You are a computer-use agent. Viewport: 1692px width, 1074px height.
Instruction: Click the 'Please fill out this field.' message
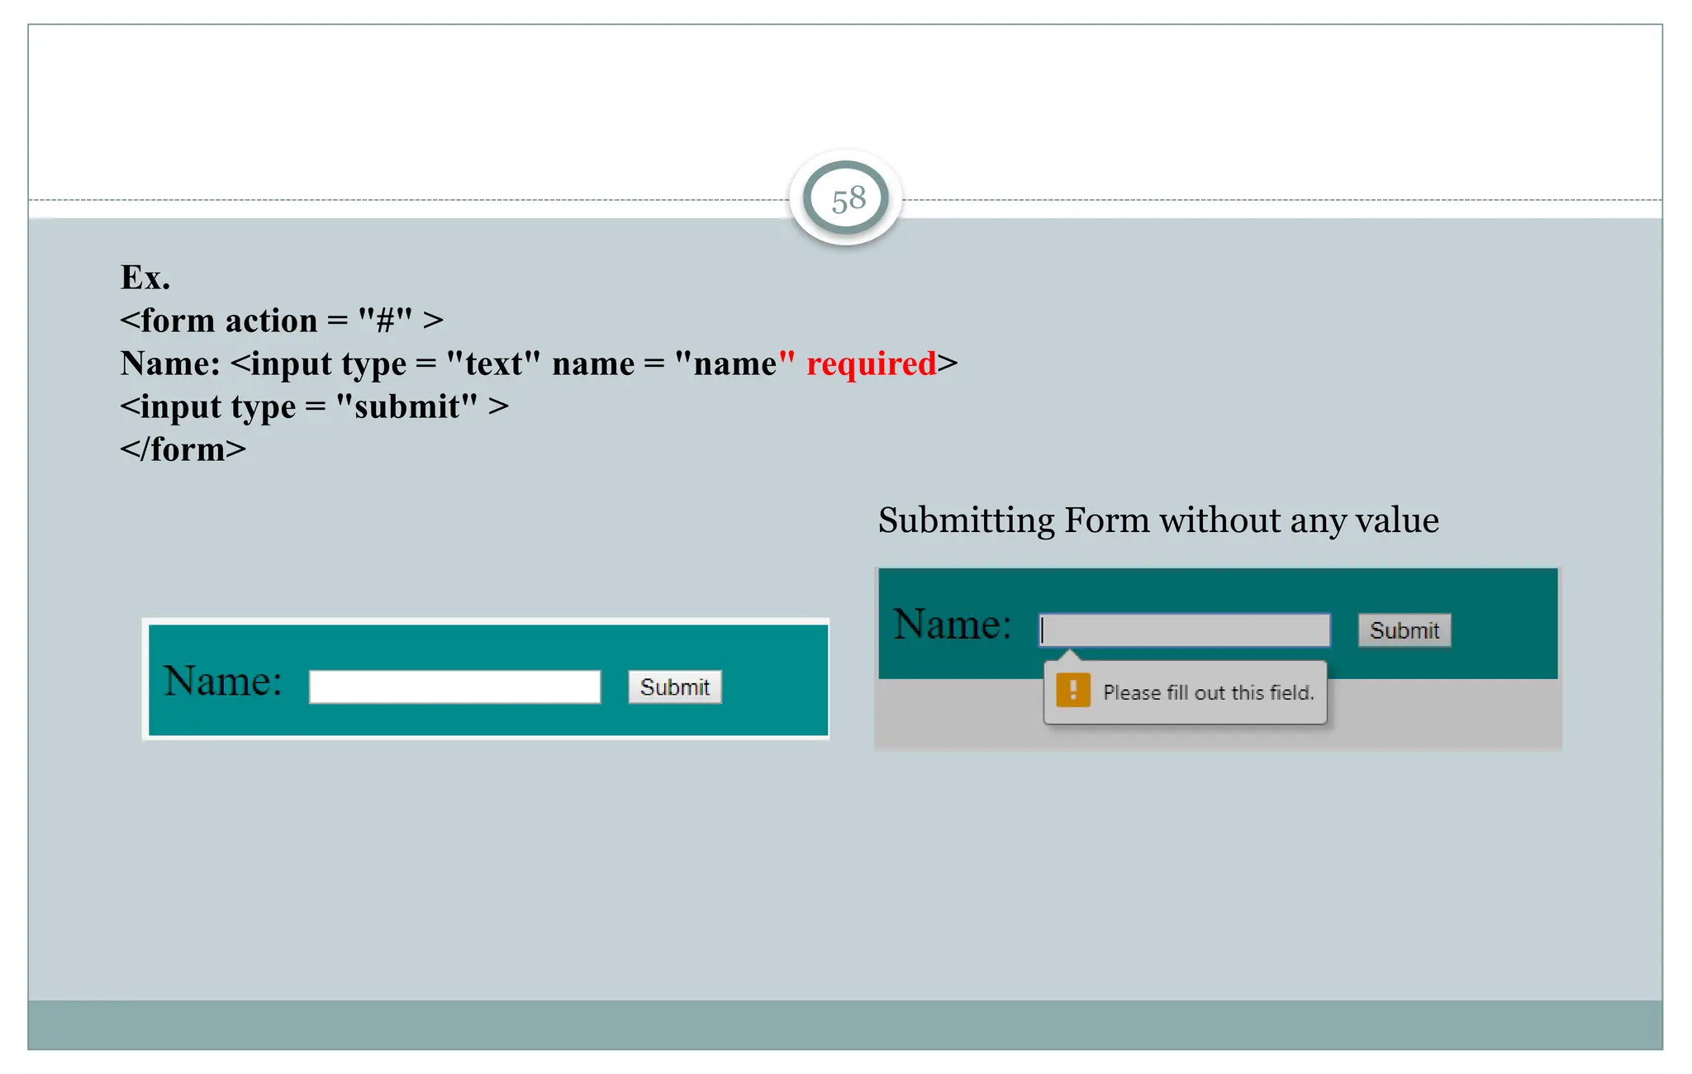pyautogui.click(x=1208, y=692)
